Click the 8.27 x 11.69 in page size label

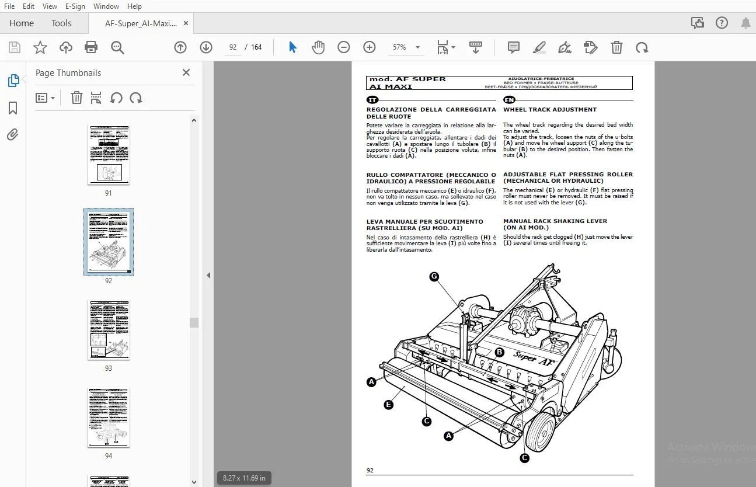click(244, 478)
